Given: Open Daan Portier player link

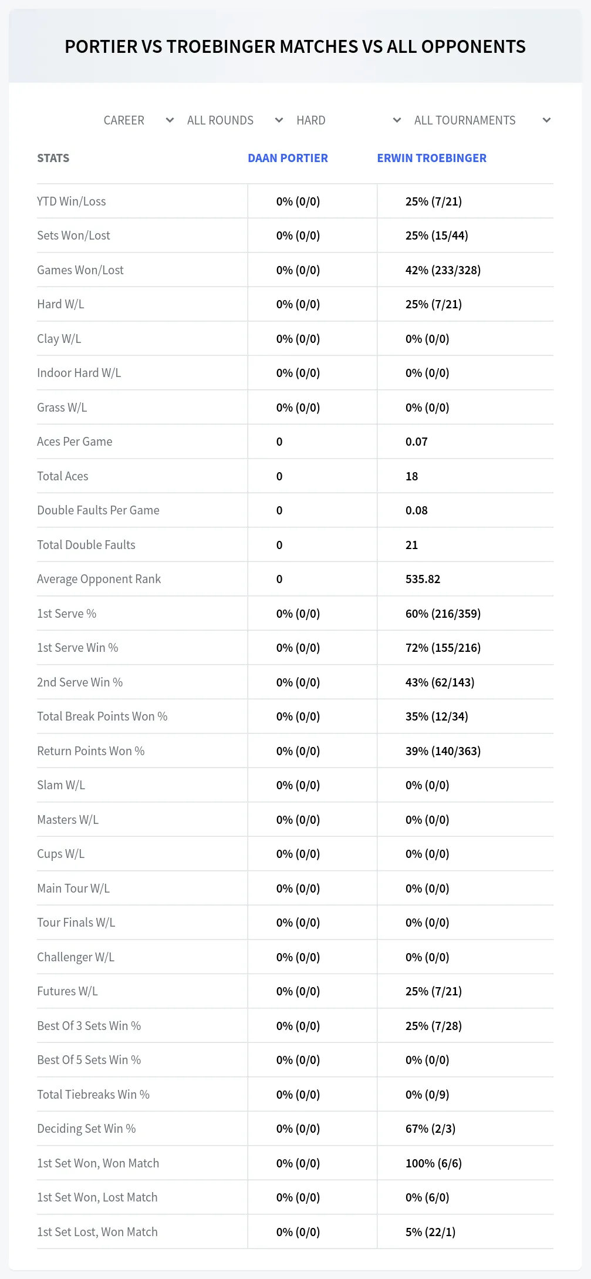Looking at the screenshot, I should coord(288,158).
